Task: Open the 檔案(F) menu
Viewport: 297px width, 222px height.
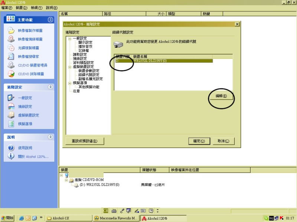Action: (7, 8)
